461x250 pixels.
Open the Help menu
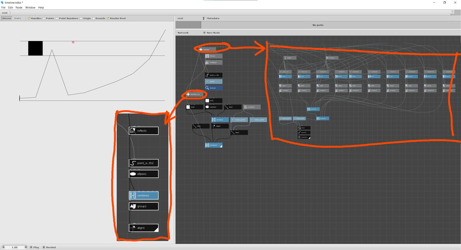pos(41,7)
